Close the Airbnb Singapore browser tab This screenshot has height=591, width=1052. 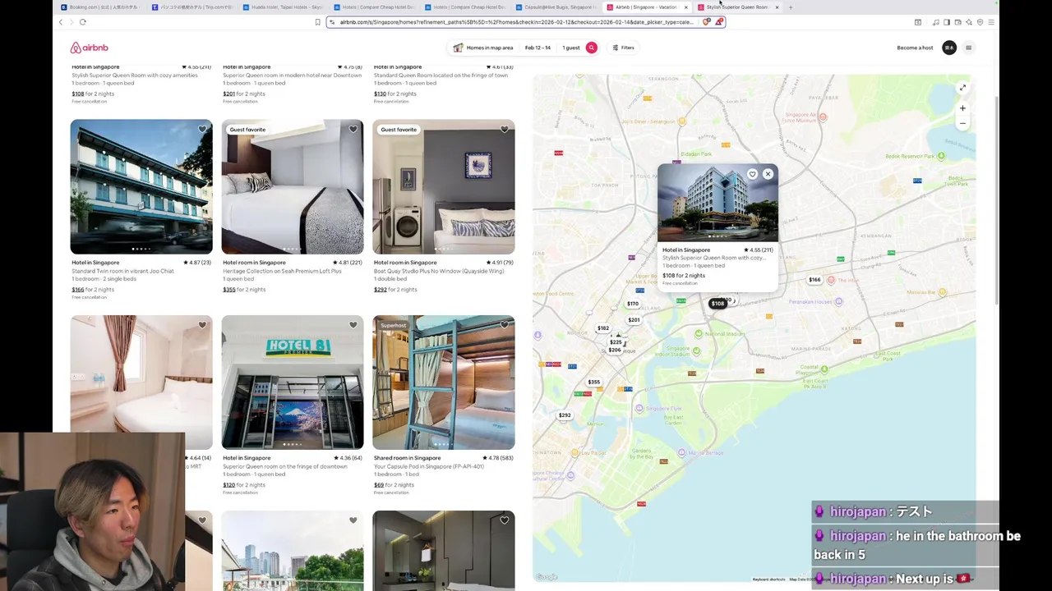click(685, 7)
